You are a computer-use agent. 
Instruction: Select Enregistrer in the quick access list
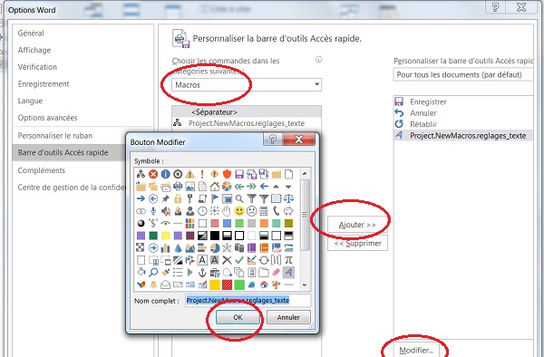tap(428, 101)
